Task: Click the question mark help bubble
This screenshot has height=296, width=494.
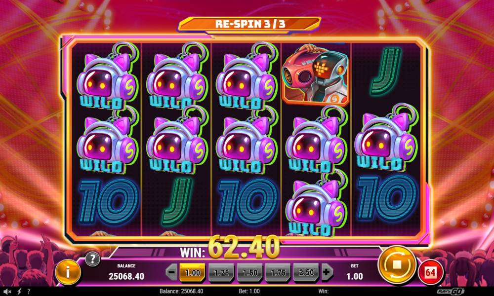Action: coord(92,259)
